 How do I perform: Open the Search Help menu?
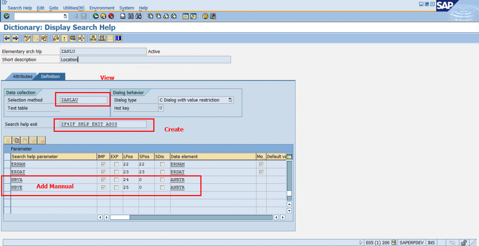(x=20, y=8)
